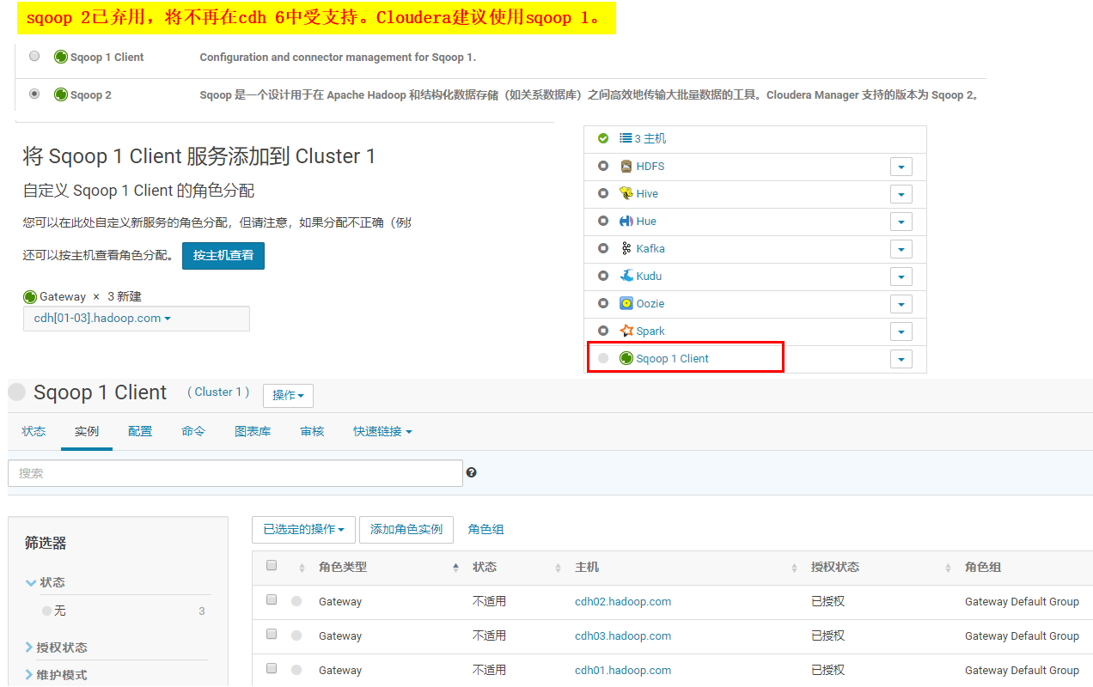Click the HDFS status indicator icon

603,166
